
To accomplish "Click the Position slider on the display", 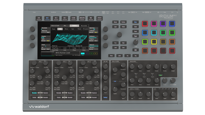I will click(x=46, y=38).
